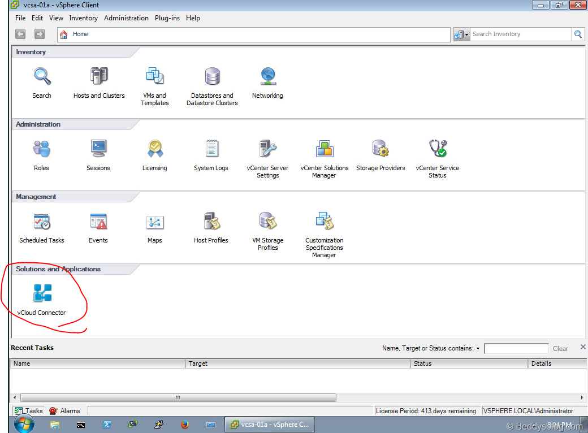Image resolution: width=588 pixels, height=433 pixels.
Task: Open Command Prompt from the taskbar
Action: [x=81, y=425]
